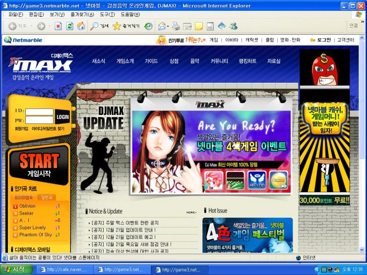The image size is (367, 275).
Task: Click the pink character item icon
Action: pos(214,180)
